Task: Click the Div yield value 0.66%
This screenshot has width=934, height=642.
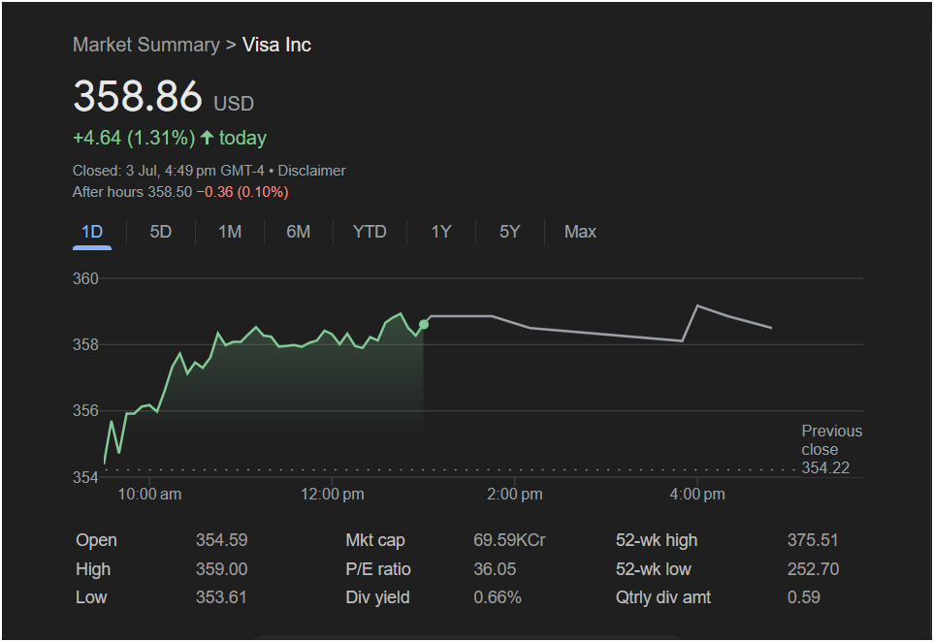Action: [x=498, y=597]
